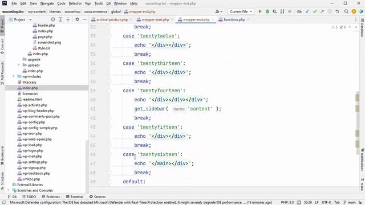Jump to the previous highlighted problem arrow
365x205 pixels.
coord(350,27)
